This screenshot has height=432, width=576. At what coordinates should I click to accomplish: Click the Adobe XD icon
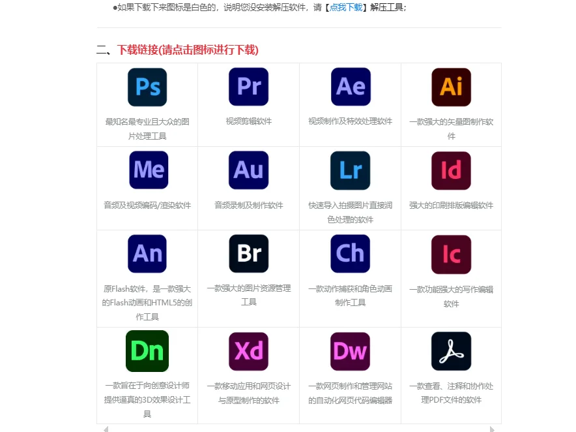pos(248,351)
